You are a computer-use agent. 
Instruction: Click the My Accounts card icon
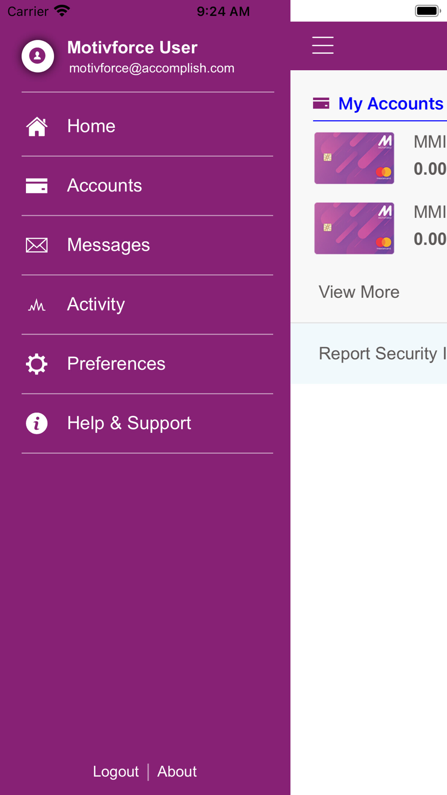pyautogui.click(x=321, y=103)
